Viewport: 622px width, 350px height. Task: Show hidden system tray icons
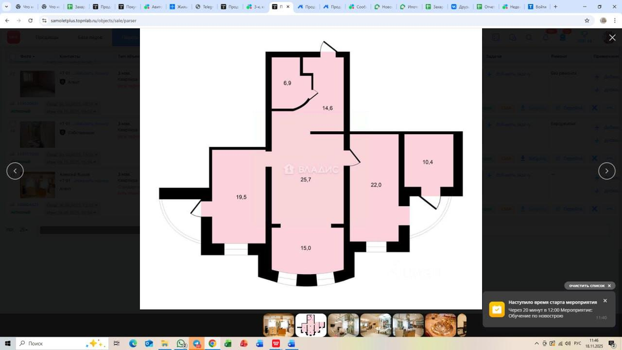[x=537, y=344]
